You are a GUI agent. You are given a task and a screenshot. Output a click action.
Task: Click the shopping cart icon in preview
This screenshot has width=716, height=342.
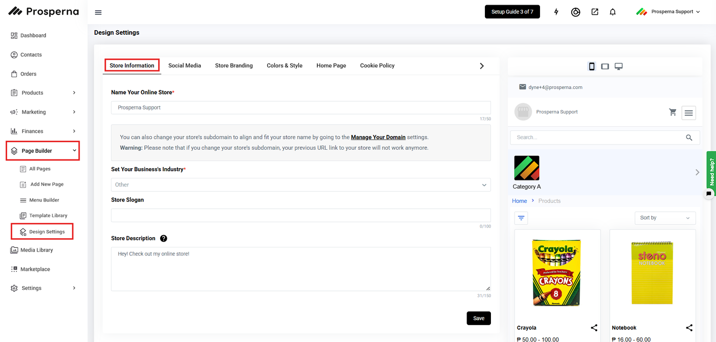(673, 112)
